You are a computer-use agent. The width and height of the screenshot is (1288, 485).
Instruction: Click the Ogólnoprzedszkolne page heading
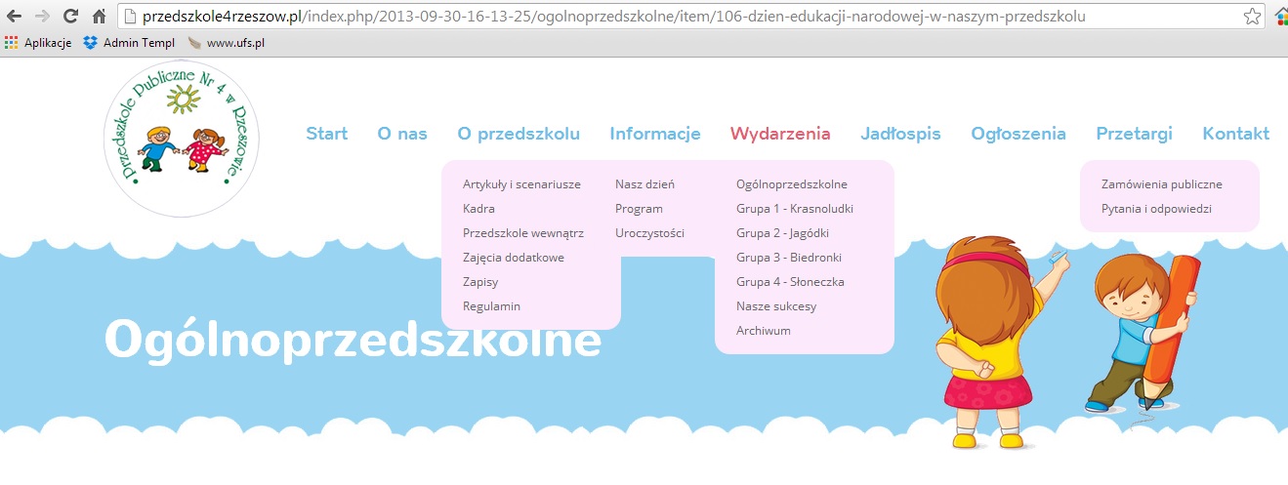[x=353, y=340]
